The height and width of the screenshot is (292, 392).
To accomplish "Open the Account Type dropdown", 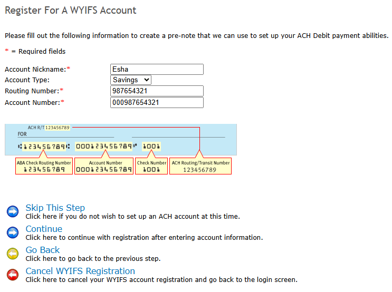I will pos(131,80).
